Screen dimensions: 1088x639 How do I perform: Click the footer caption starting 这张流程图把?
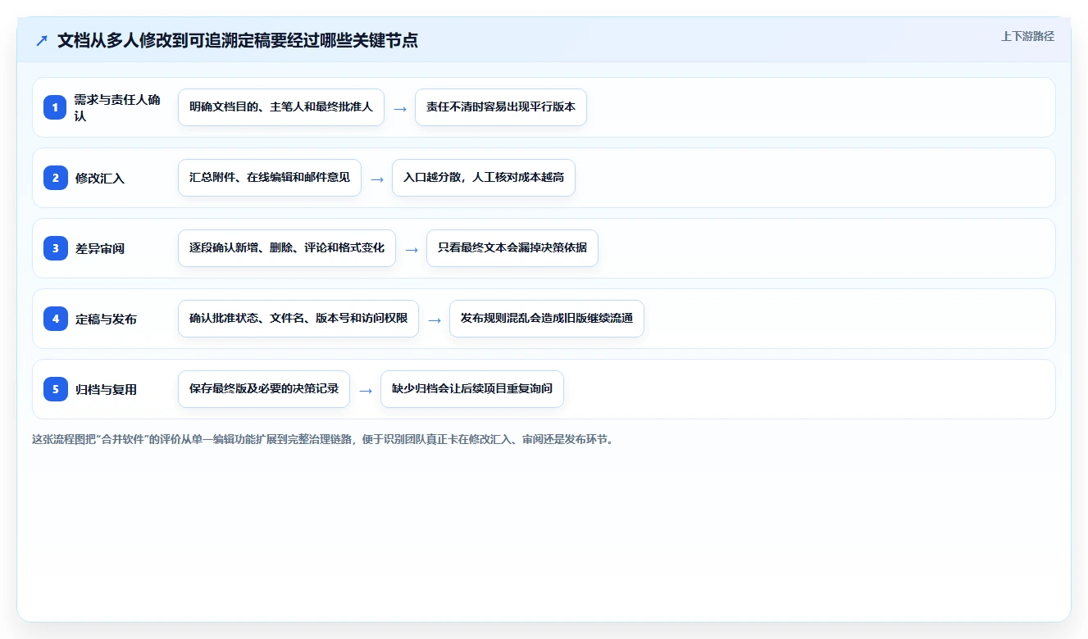pyautogui.click(x=323, y=439)
